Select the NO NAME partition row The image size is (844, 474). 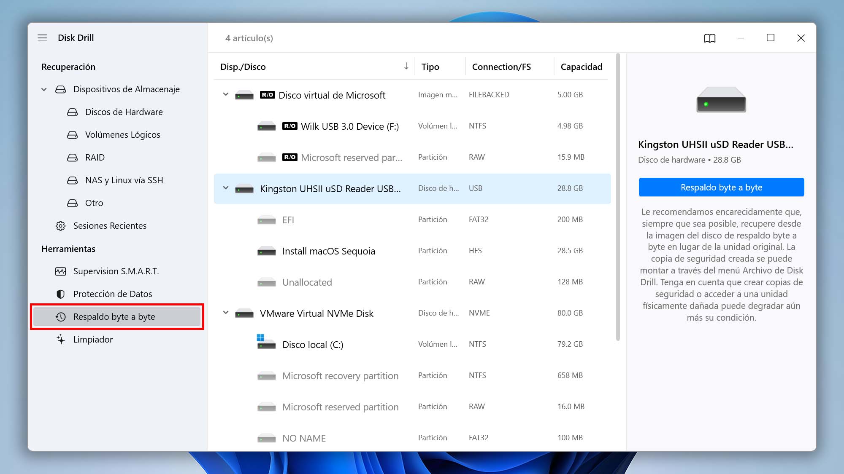[x=412, y=438]
